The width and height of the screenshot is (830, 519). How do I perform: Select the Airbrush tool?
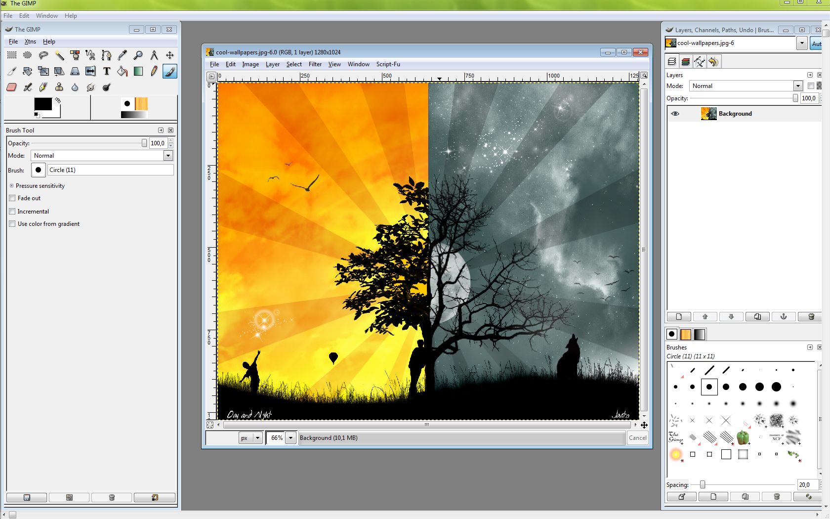(28, 87)
